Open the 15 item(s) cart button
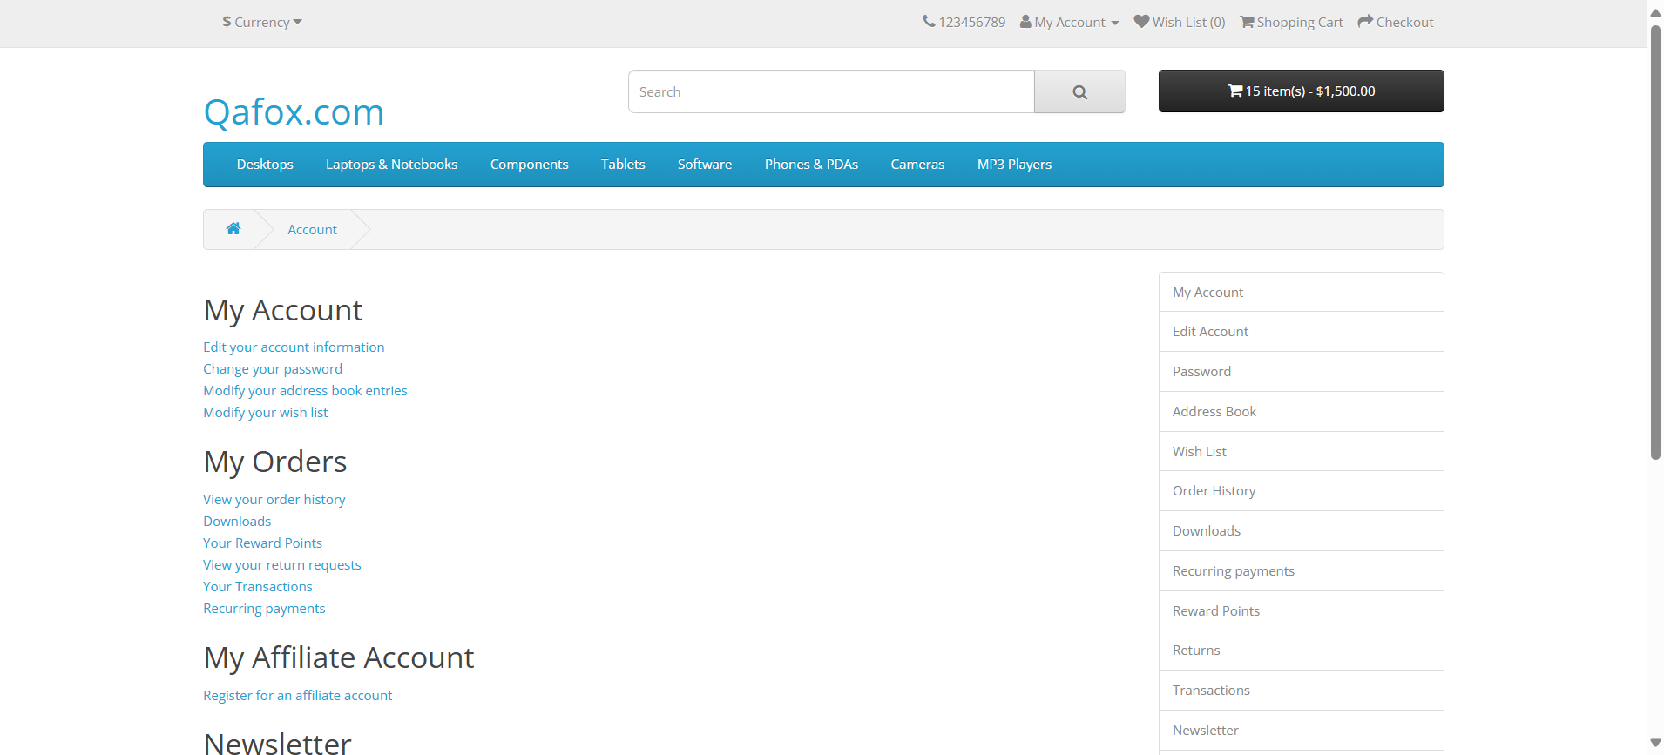This screenshot has height=755, width=1664. point(1301,91)
